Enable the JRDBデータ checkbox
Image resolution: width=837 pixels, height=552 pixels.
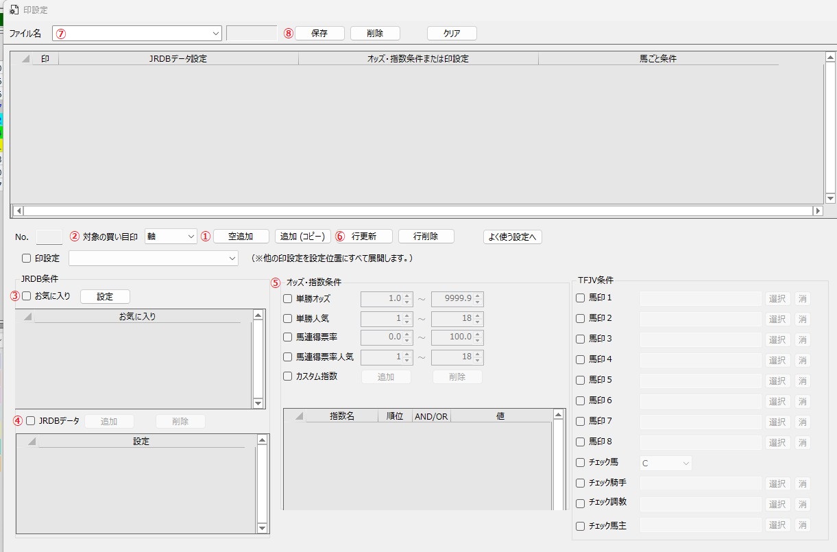pos(31,421)
